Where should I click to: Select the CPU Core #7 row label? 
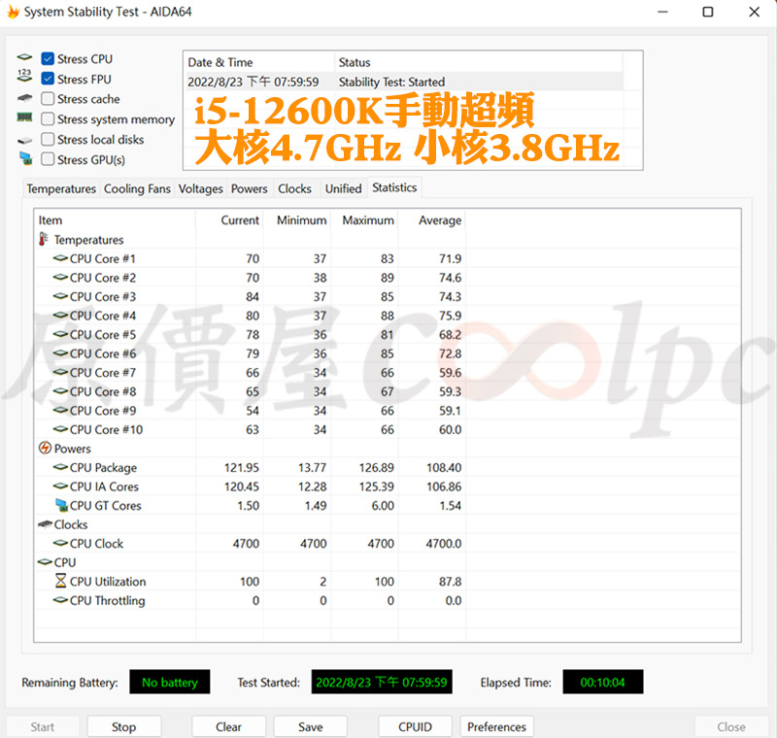pos(103,373)
